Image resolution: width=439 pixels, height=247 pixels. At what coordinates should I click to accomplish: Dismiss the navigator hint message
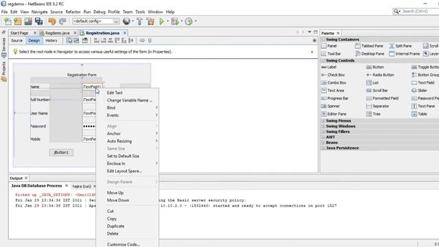click(312, 52)
